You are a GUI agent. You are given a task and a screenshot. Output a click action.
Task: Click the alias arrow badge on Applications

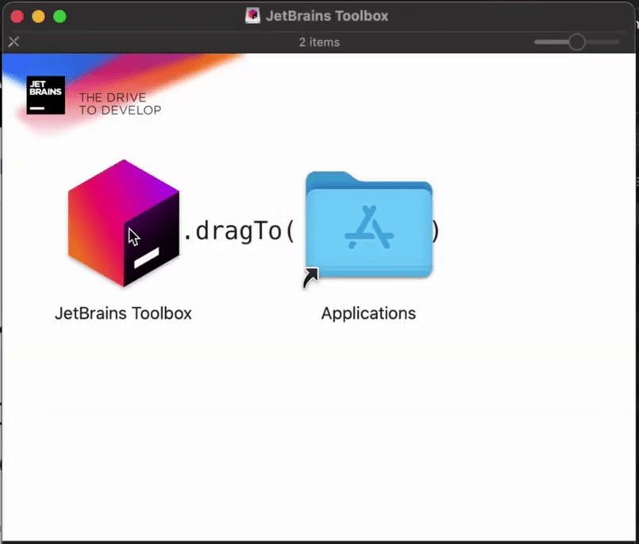tap(310, 277)
